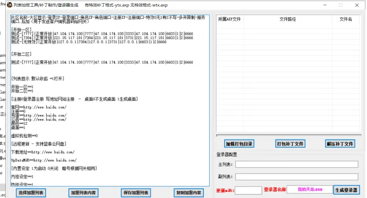Click the 打包补丁文件 button
367x198 pixels.
tap(290, 144)
